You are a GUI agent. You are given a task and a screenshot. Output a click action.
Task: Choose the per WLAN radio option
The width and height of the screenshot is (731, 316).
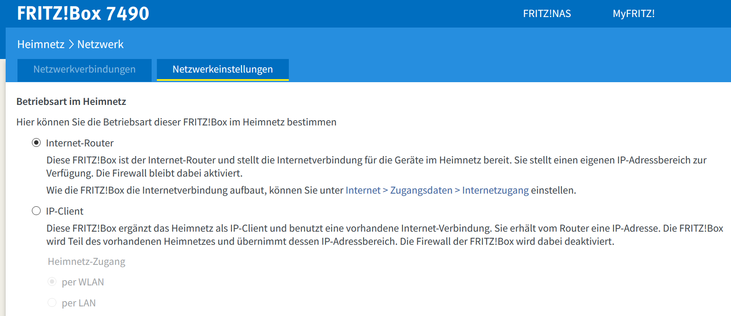click(52, 282)
